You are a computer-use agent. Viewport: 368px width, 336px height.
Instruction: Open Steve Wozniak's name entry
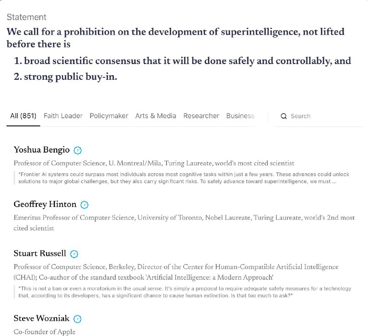click(41, 318)
